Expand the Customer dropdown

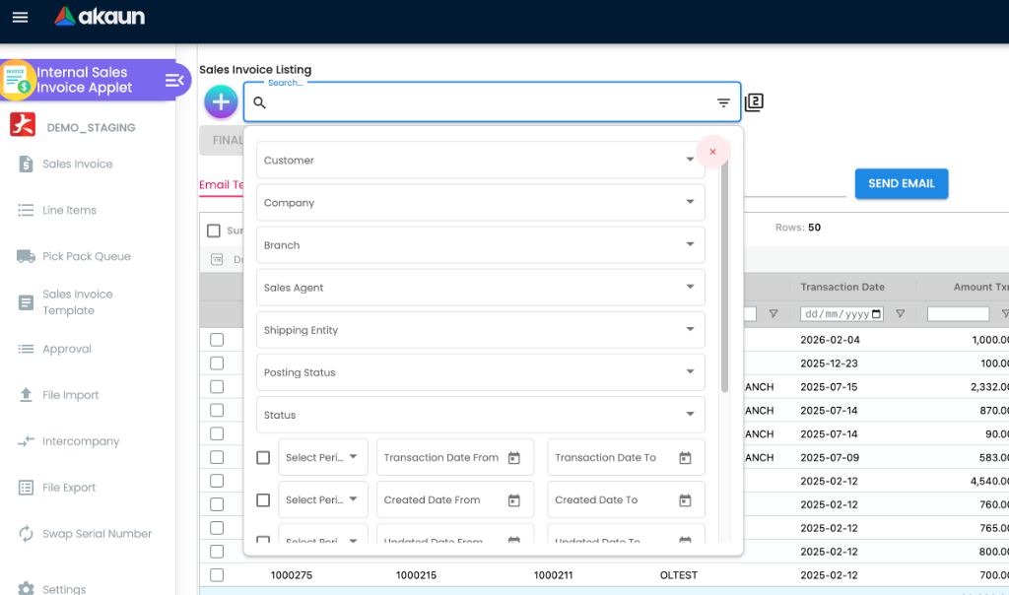[x=480, y=160]
